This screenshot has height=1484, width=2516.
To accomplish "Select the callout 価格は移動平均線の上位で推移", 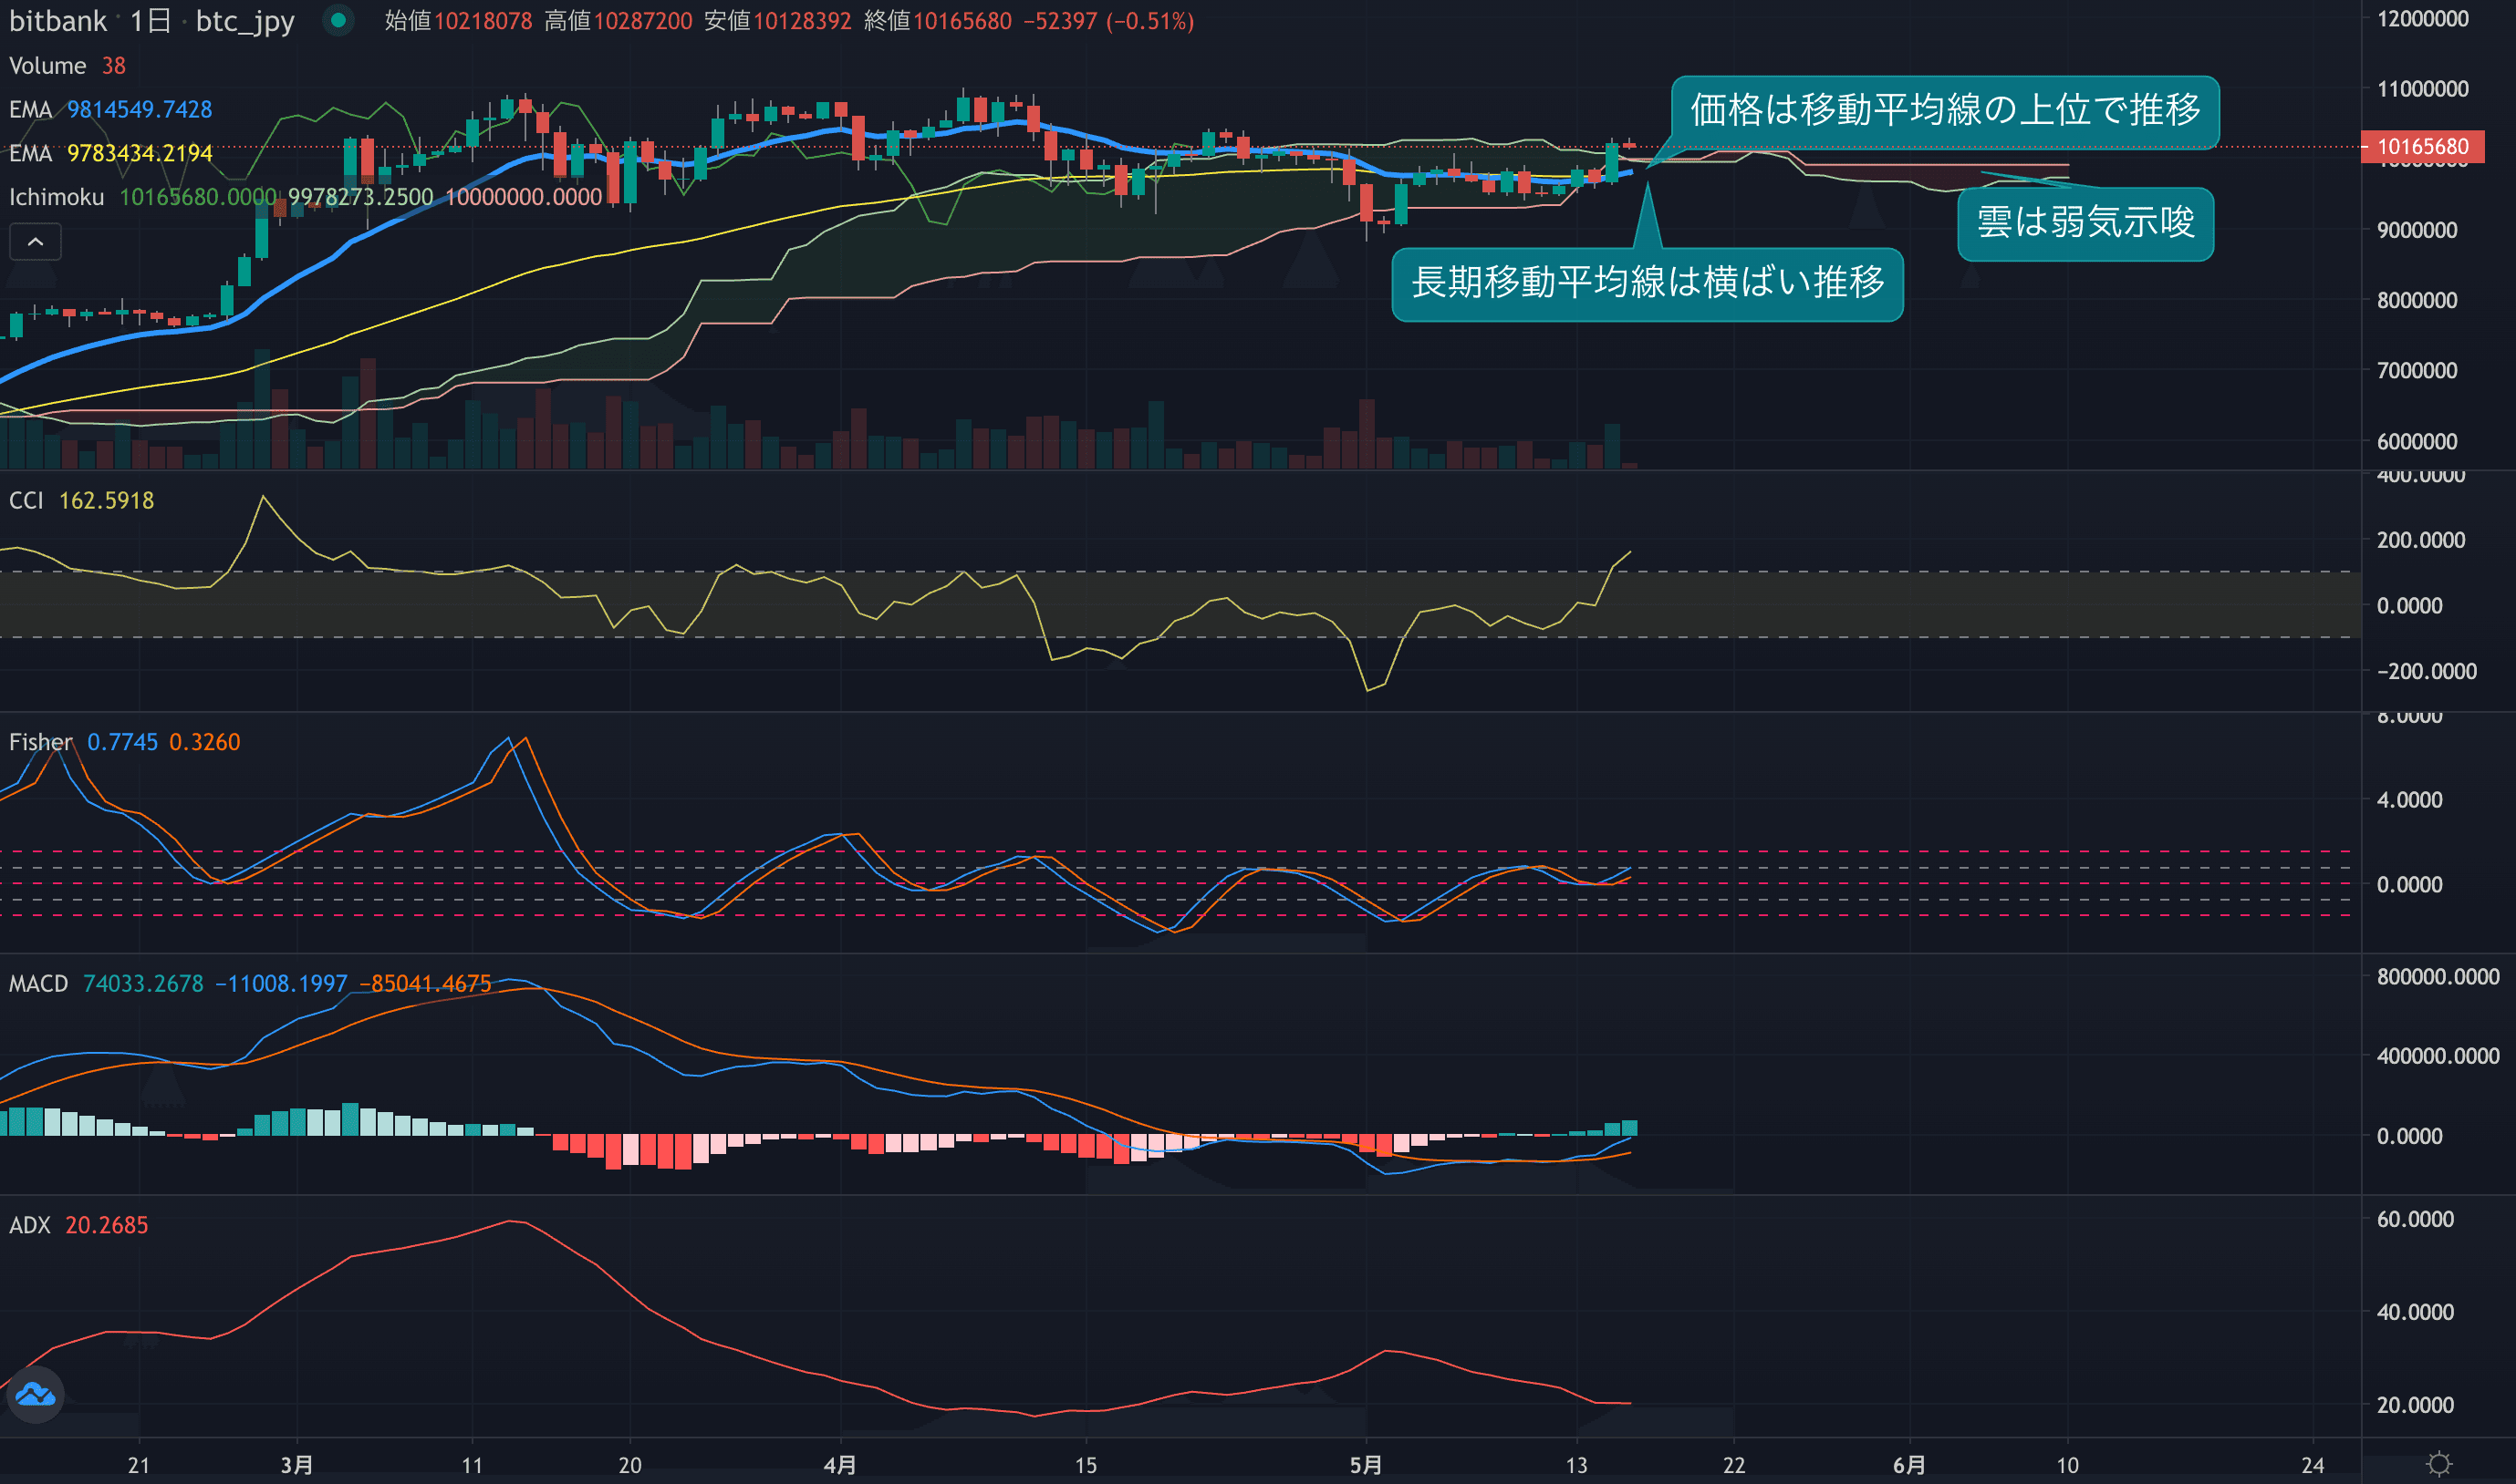I will tap(1945, 110).
